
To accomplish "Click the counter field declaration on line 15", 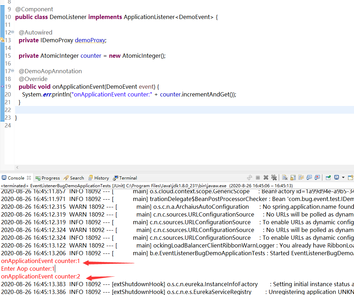I will point(91,56).
